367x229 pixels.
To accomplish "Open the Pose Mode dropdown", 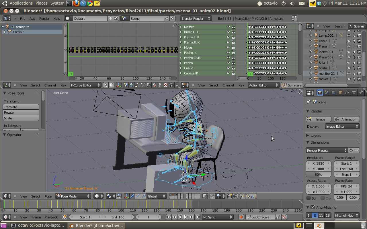I will (73, 196).
